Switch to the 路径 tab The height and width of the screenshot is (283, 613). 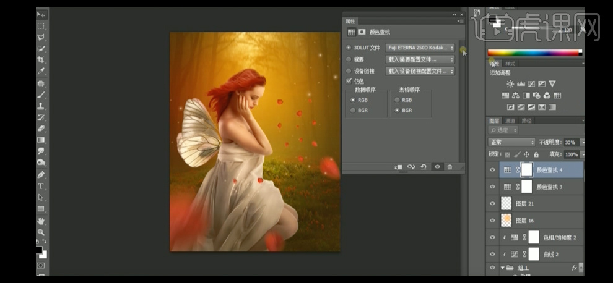point(526,120)
